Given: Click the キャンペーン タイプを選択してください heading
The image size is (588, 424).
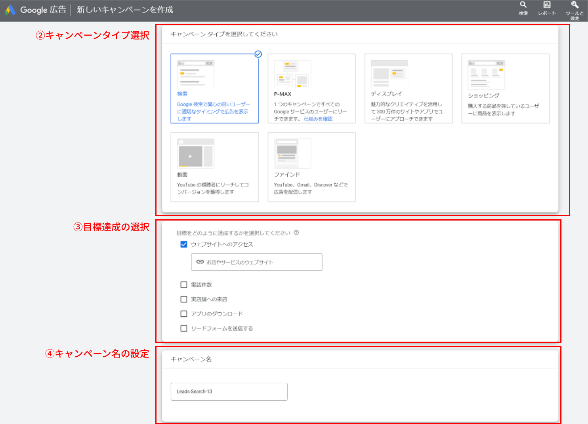Looking at the screenshot, I should [224, 34].
